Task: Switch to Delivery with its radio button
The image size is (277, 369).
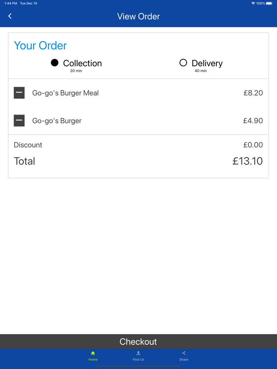Action: (183, 63)
